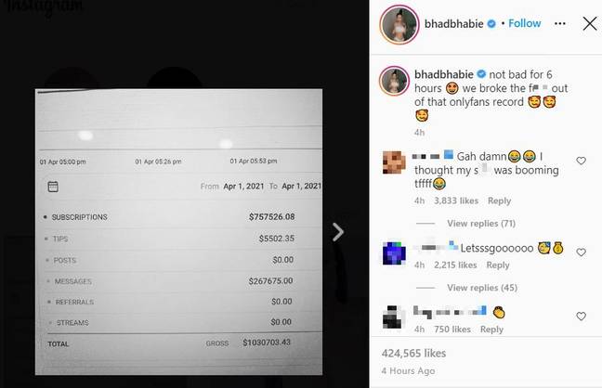Like the "Gah damn" comment heart

581,161
